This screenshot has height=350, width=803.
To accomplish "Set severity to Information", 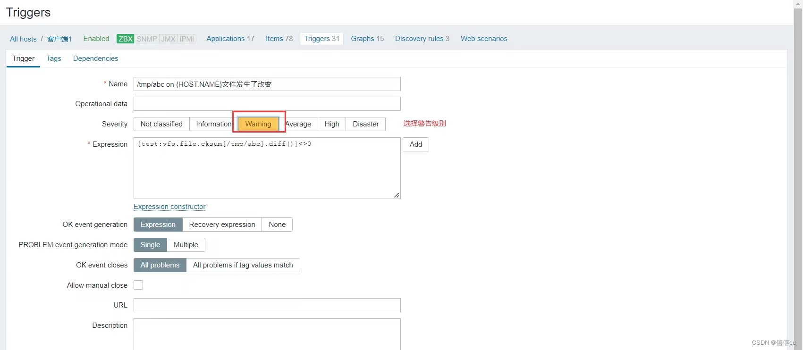I will [x=213, y=124].
